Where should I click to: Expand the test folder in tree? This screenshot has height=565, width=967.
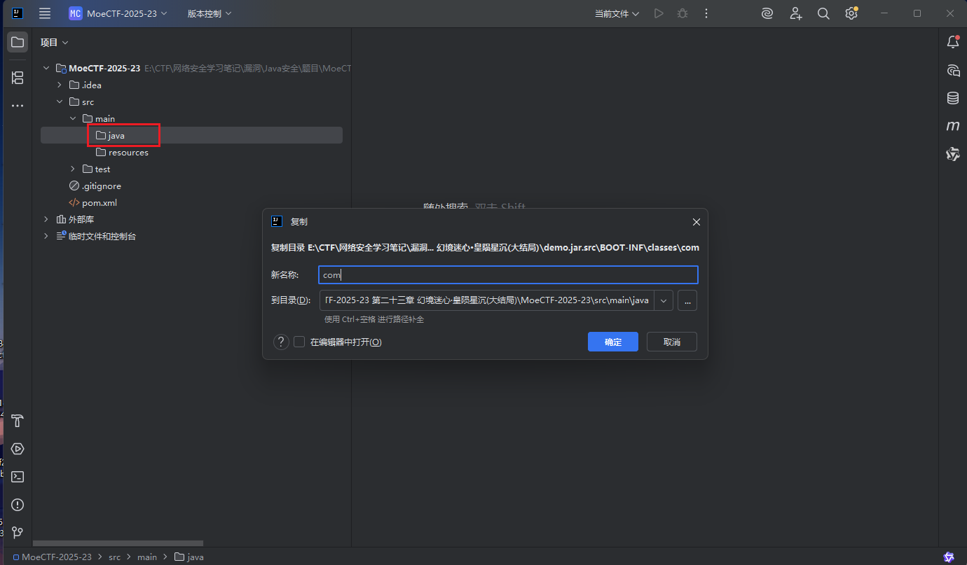[73, 169]
